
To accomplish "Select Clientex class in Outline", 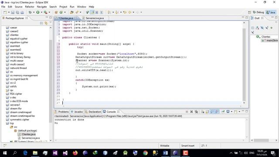I will pos(266,37).
